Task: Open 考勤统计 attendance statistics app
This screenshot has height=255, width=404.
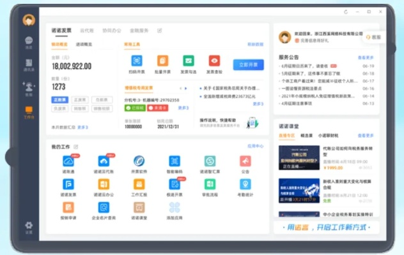Action: tap(245, 184)
